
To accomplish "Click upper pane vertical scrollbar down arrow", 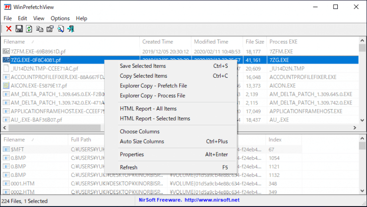I will (362, 120).
